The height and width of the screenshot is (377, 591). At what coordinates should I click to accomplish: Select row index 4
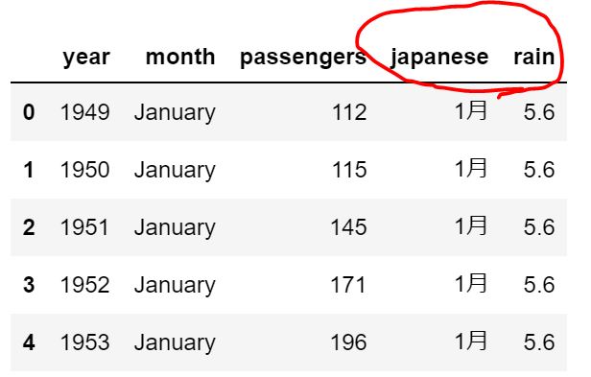[29, 342]
